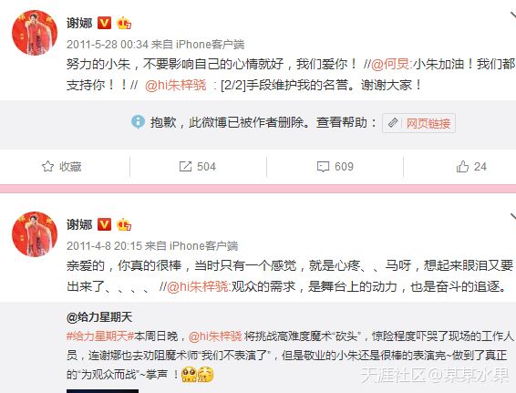The image size is (516, 393).
Task: Open @hi朱梓骁 mention in first post
Action: 176,85
